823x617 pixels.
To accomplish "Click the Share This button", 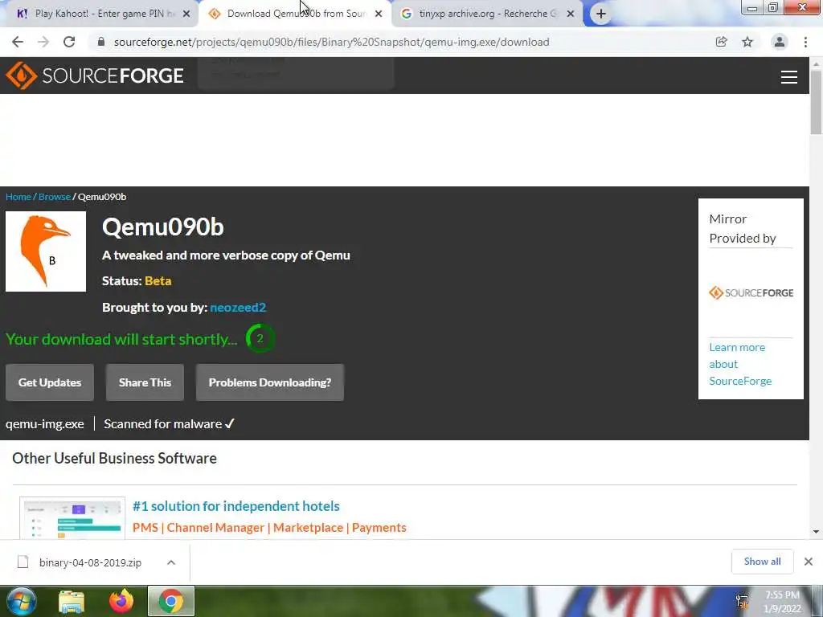I will coord(145,382).
